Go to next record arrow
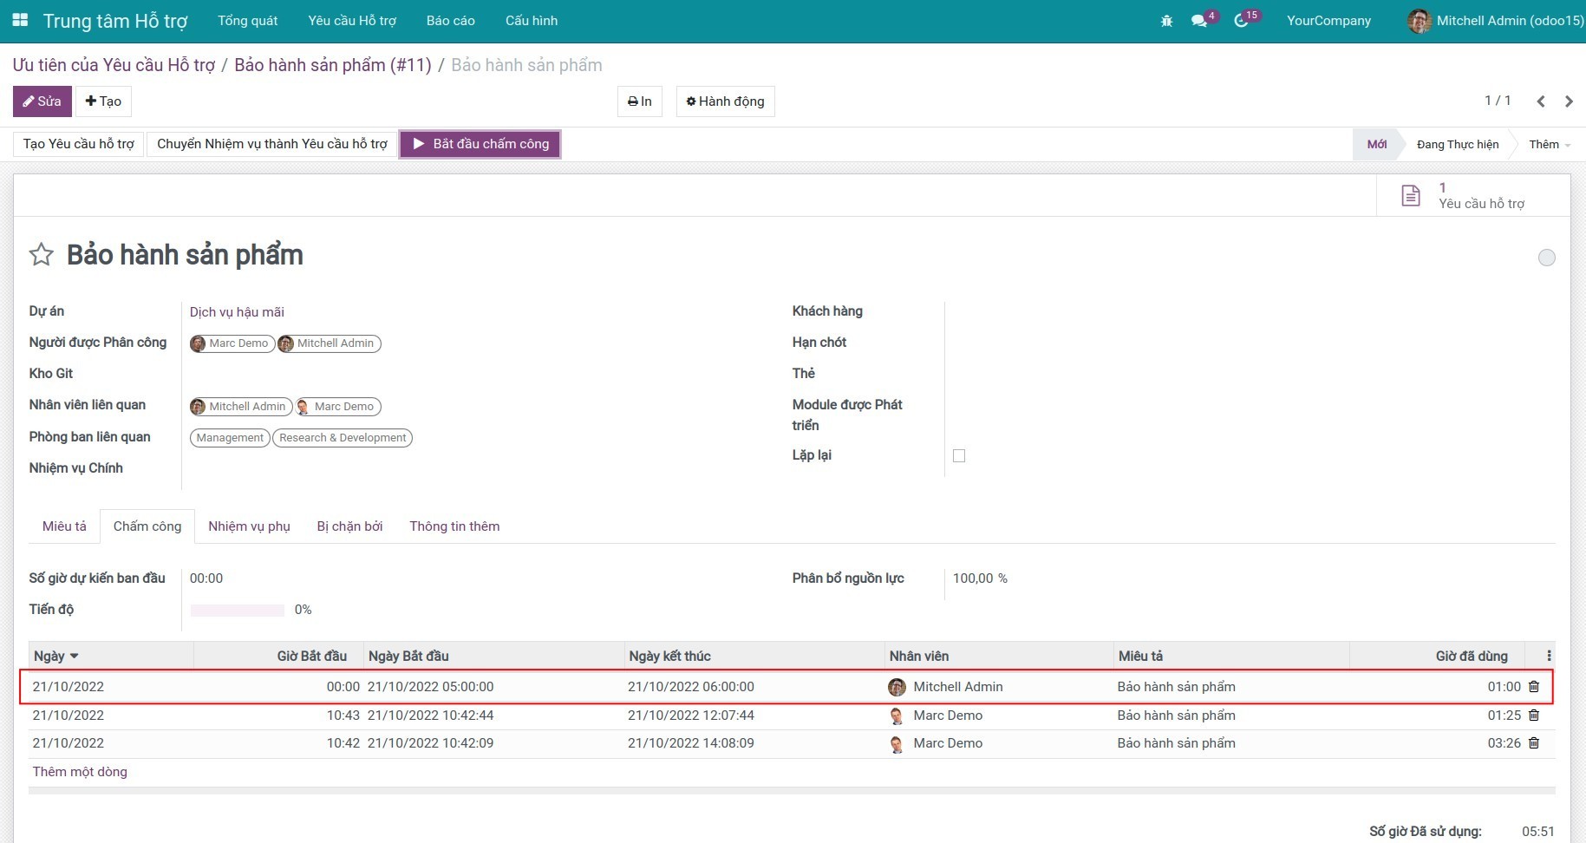 click(1569, 101)
